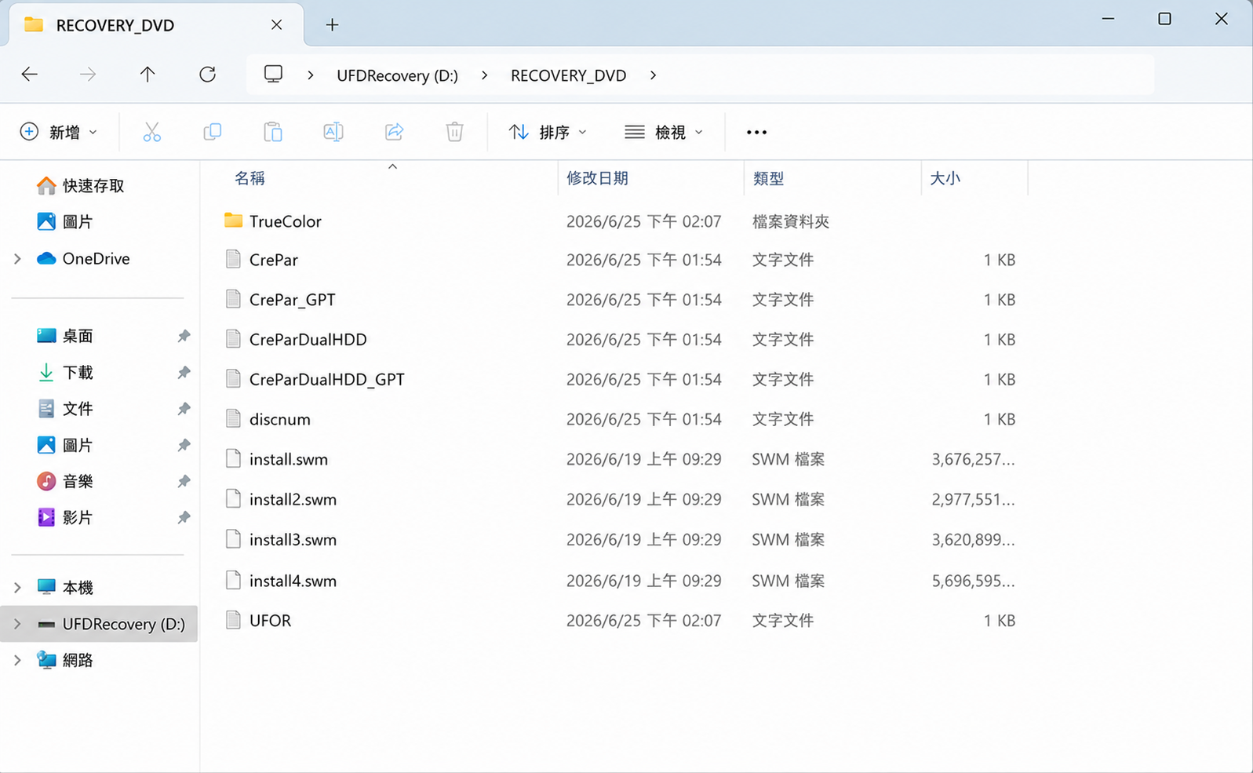Select the install2.swm file
Viewport: 1253px width, 773px height.
point(293,500)
